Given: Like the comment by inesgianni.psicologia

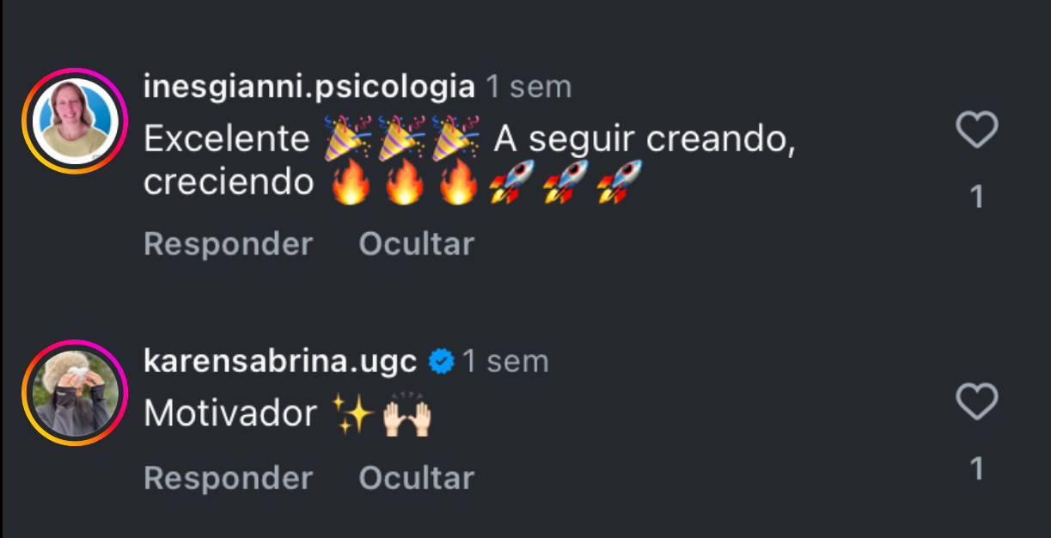Looking at the screenshot, I should point(976,131).
